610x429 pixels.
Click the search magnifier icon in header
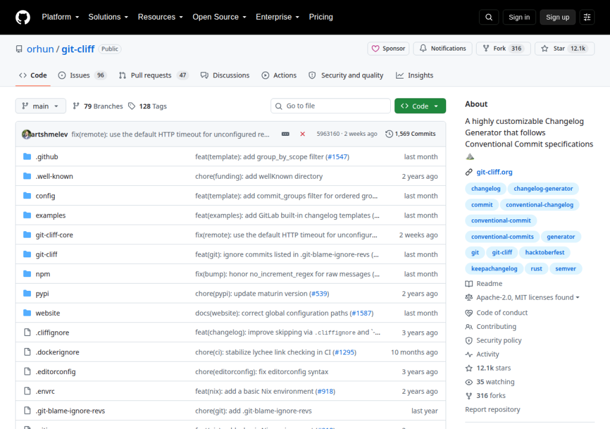tap(489, 17)
